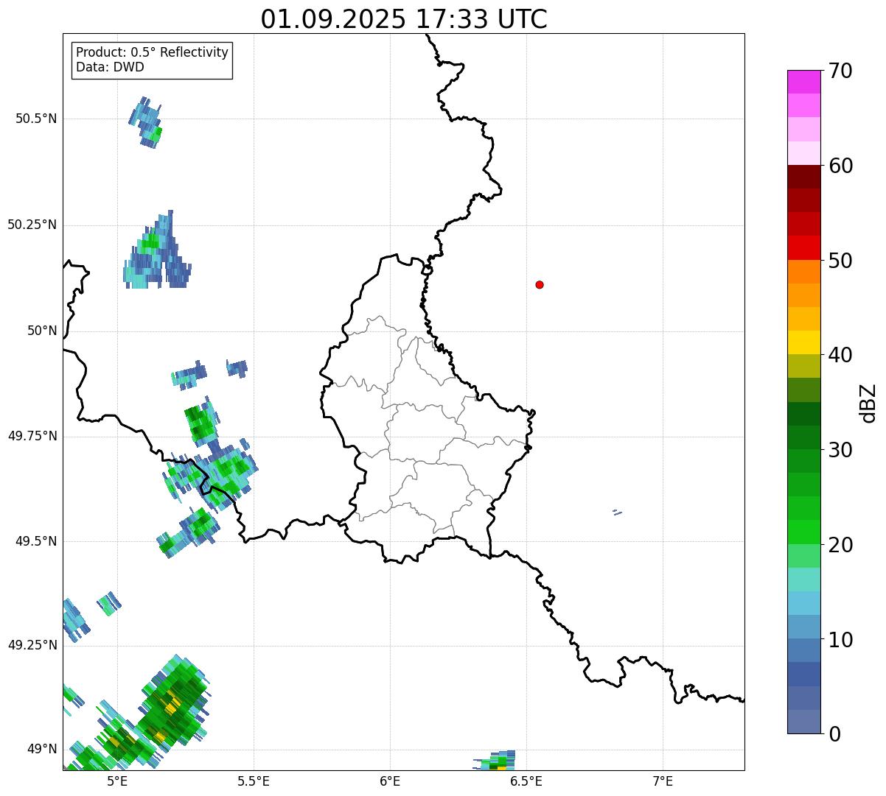Click the turquoise colorbar segment below 20
Image resolution: width=886 pixels, height=796 pixels.
pos(803,579)
